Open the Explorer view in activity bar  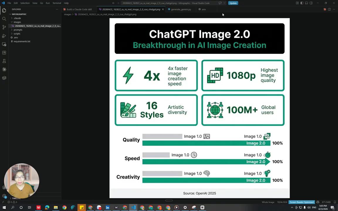pyautogui.click(x=4, y=10)
